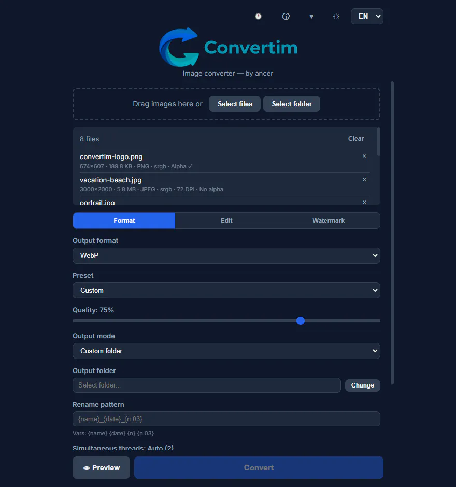This screenshot has width=456, height=487.
Task: Click the Convertim logo
Action: tap(228, 47)
